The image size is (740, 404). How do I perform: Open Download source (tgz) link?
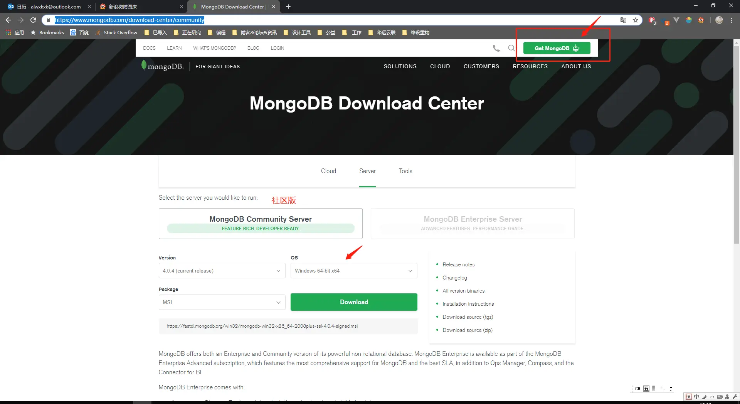click(x=468, y=317)
